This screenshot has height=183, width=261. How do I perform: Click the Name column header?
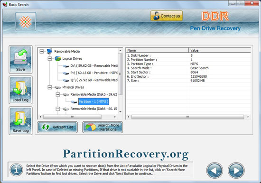point(157,50)
